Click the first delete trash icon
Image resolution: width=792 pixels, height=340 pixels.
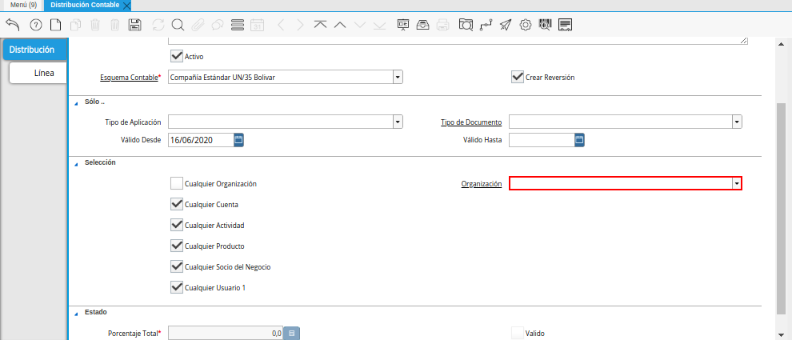(95, 25)
